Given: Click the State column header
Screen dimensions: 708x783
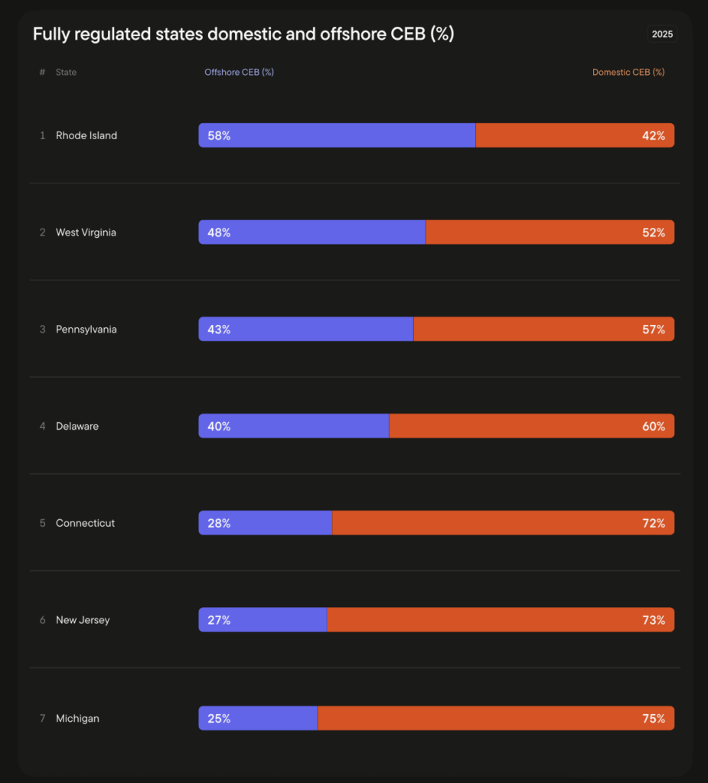Looking at the screenshot, I should click(66, 73).
